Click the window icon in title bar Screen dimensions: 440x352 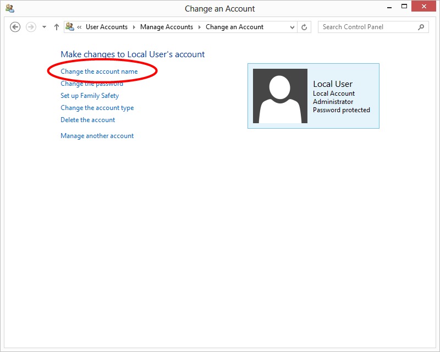[10, 8]
